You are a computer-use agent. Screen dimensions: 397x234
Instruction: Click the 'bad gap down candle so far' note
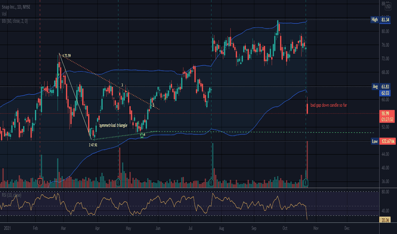[x=329, y=105]
